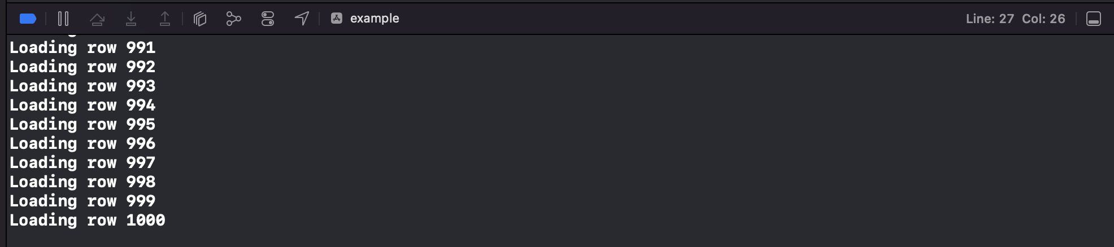
Task: Open Debug Memory Graph
Action: 234,19
